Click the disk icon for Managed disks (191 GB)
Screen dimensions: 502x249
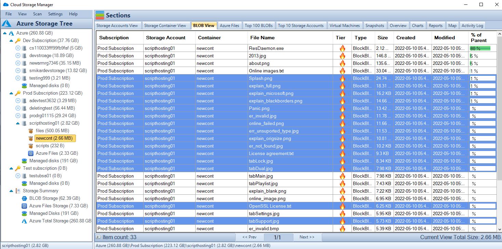[24, 161]
